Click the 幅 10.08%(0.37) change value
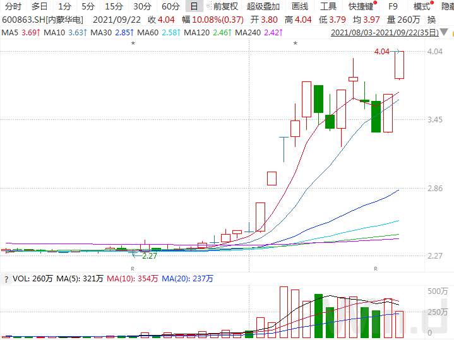 point(213,20)
